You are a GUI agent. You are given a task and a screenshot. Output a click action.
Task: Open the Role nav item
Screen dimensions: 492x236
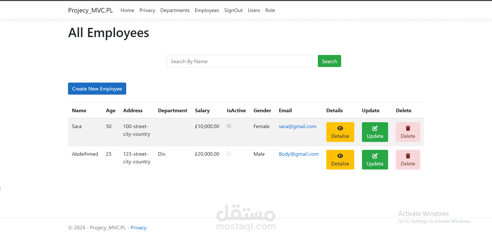coord(270,10)
